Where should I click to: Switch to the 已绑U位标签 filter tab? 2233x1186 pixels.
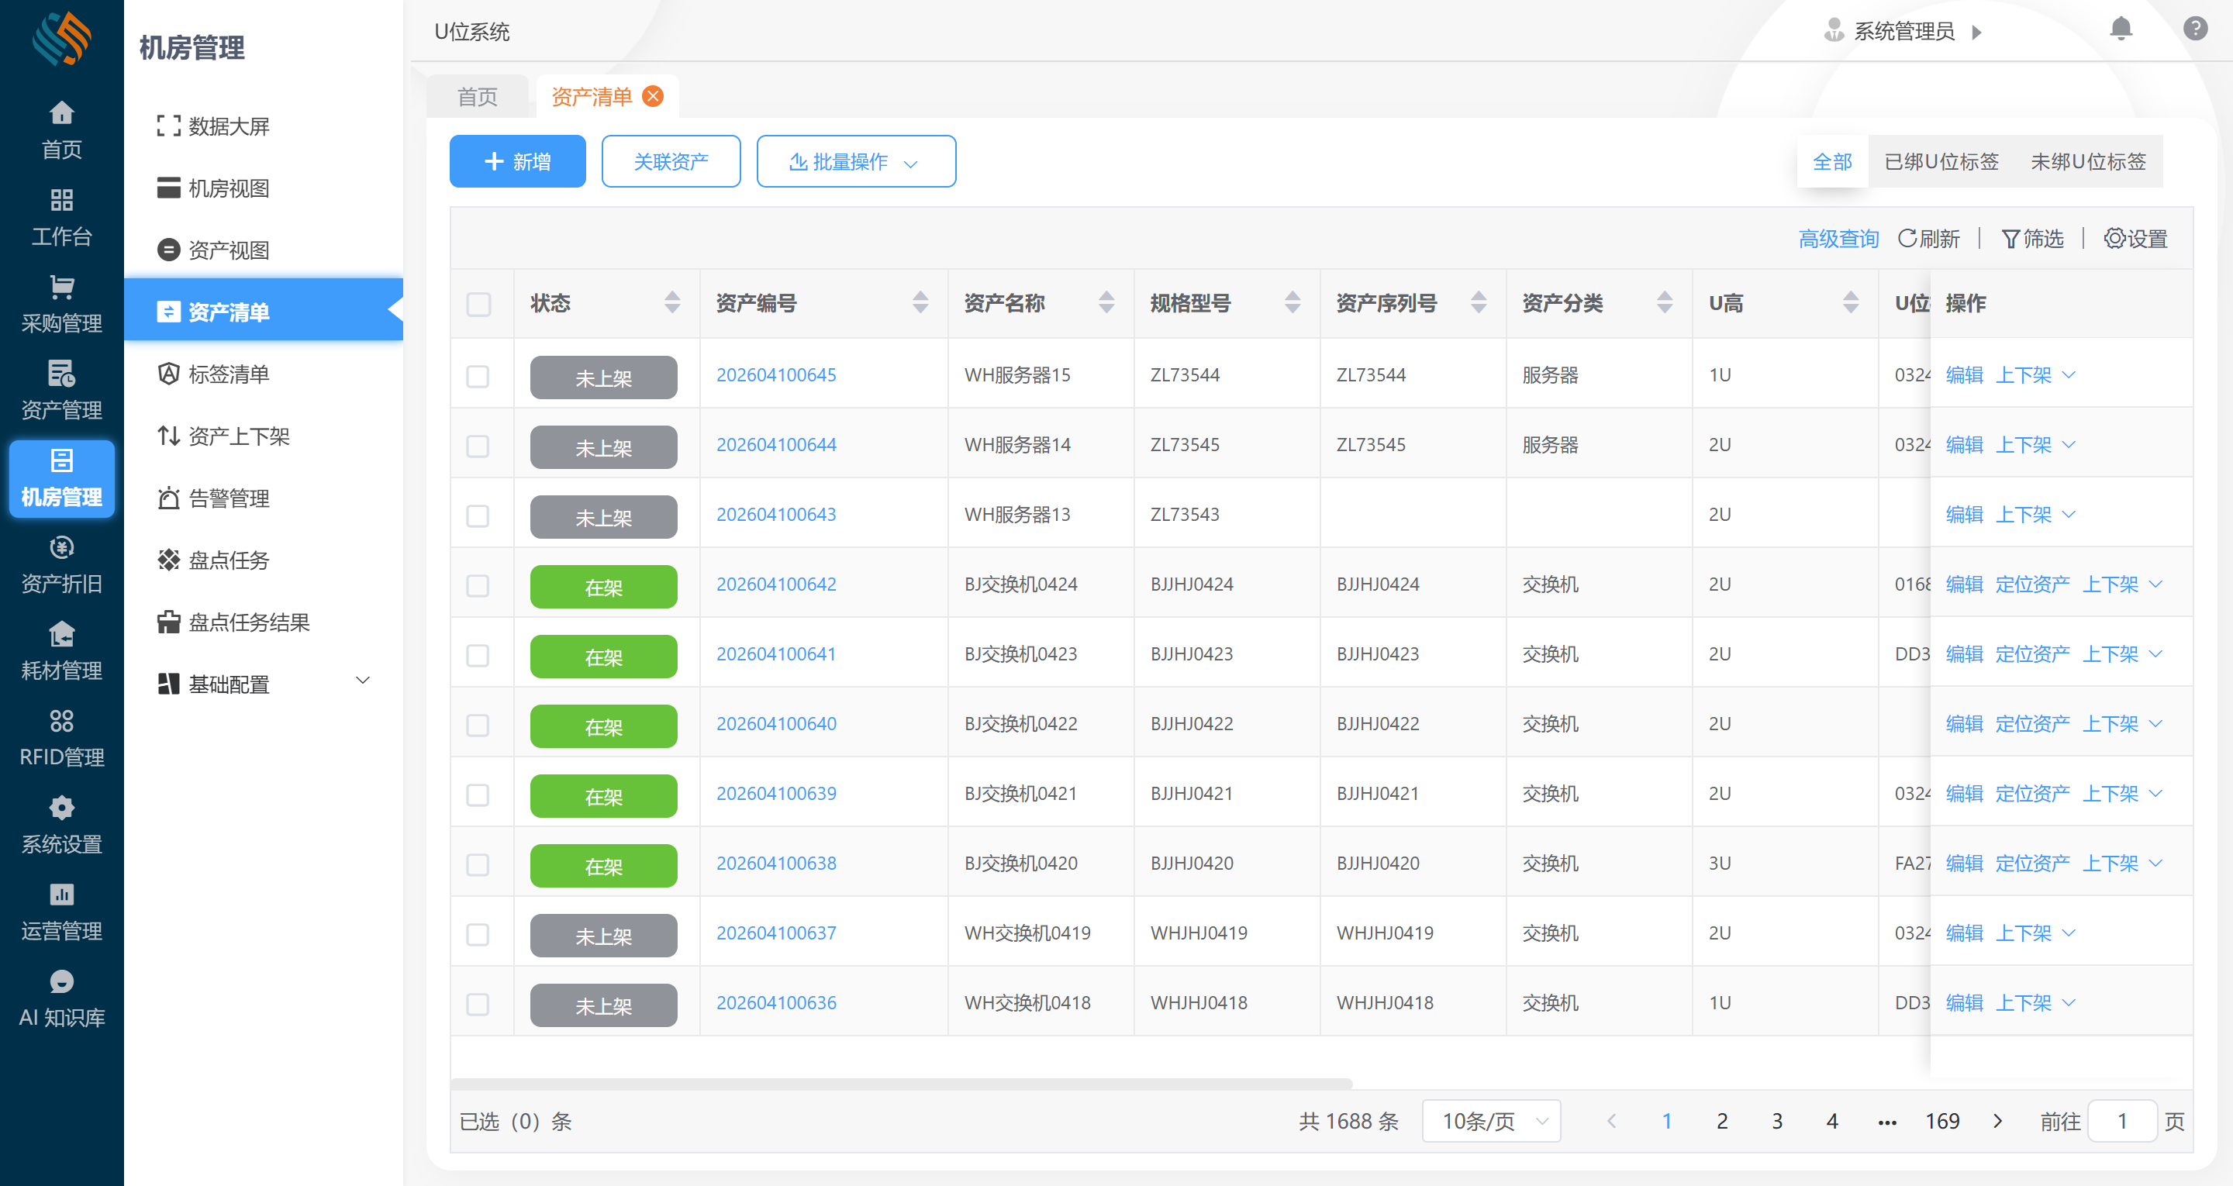(x=1941, y=161)
